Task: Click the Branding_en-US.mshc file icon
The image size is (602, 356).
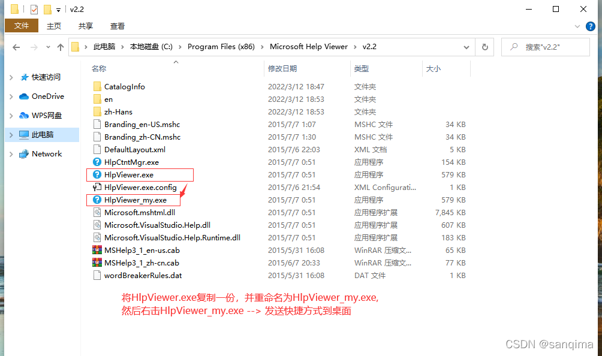Action: coord(97,124)
